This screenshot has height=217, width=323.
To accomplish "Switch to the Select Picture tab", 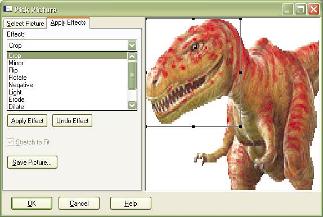I will point(25,24).
